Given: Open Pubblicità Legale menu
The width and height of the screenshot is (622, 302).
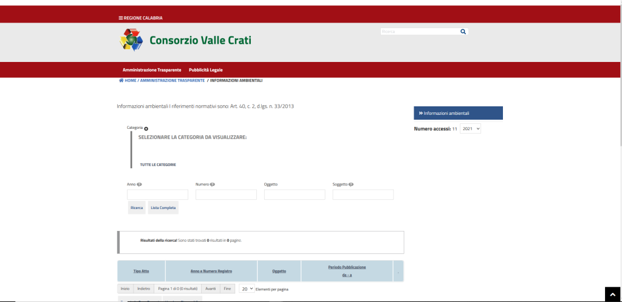Looking at the screenshot, I should coord(206,70).
